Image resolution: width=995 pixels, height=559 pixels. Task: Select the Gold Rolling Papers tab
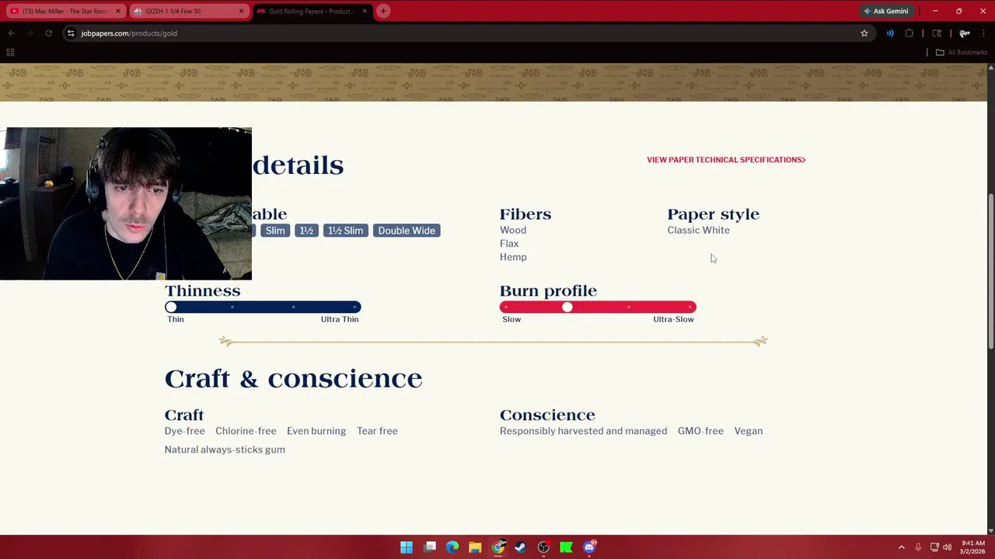[x=311, y=11]
